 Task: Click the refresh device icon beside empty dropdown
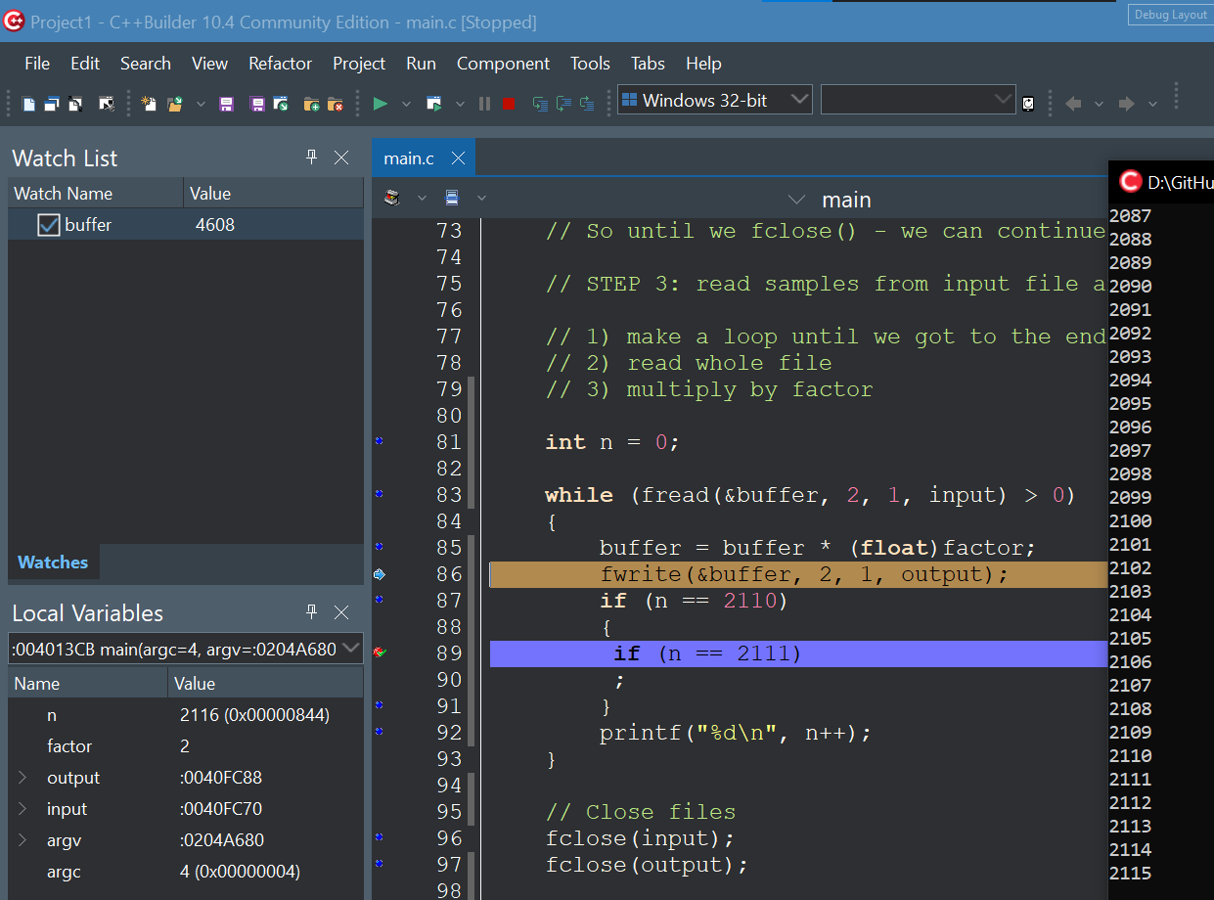(1028, 103)
